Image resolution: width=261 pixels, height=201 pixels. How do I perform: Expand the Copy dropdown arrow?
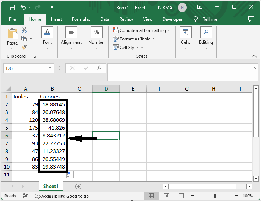[31, 39]
